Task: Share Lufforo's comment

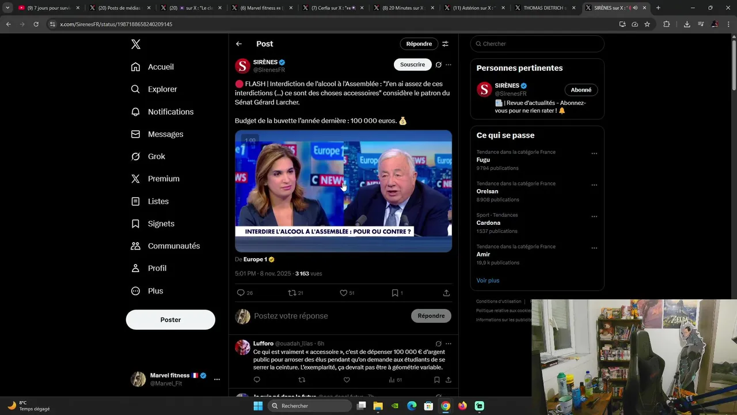Action: click(x=449, y=380)
